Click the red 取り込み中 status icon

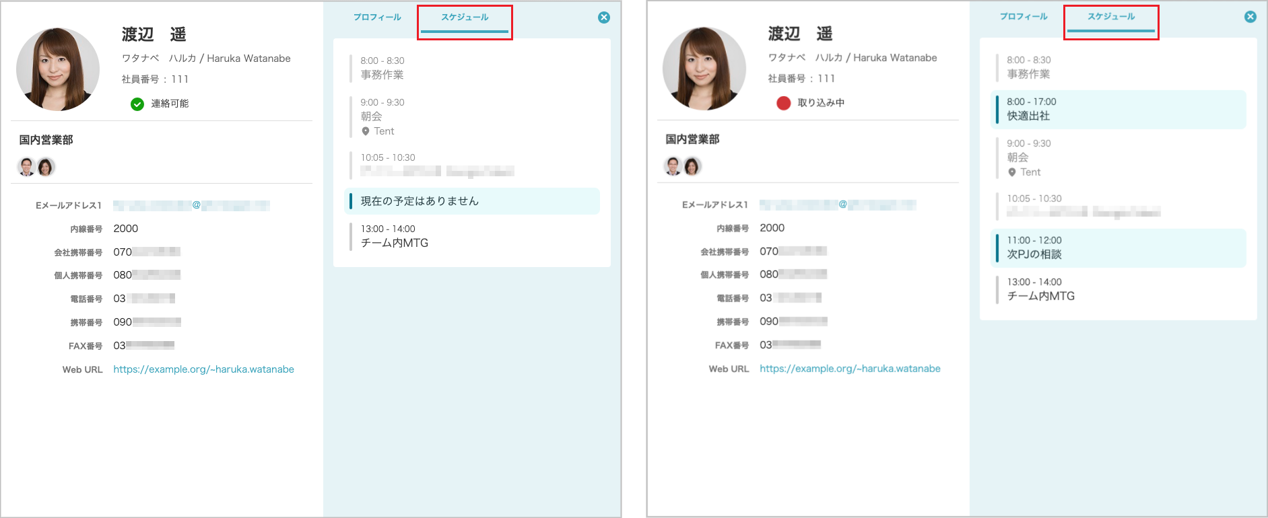(x=783, y=103)
